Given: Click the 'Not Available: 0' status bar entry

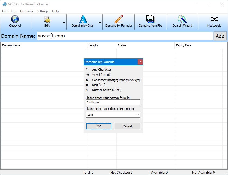Looking at the screenshot, I should coord(203,173).
